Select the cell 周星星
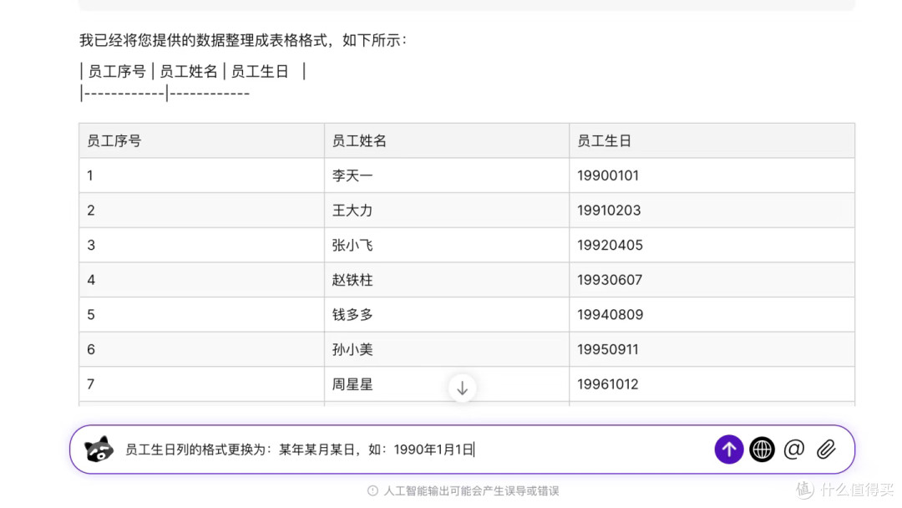The height and width of the screenshot is (508, 902). click(446, 384)
